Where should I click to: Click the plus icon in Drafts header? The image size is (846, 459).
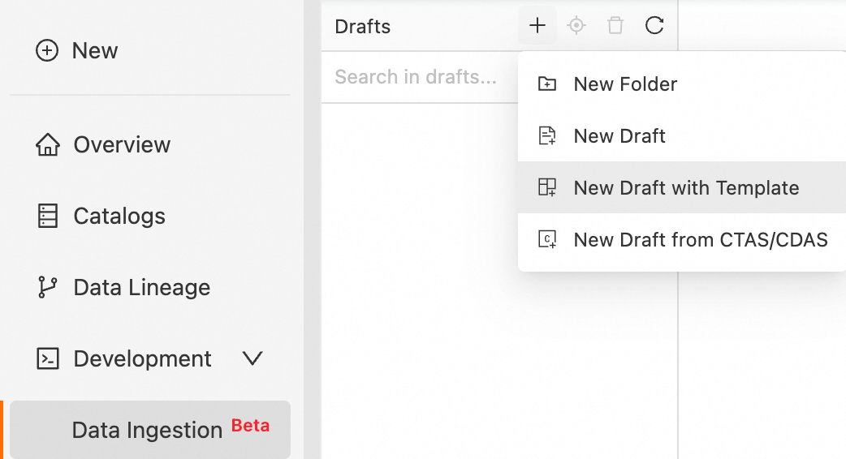tap(537, 26)
